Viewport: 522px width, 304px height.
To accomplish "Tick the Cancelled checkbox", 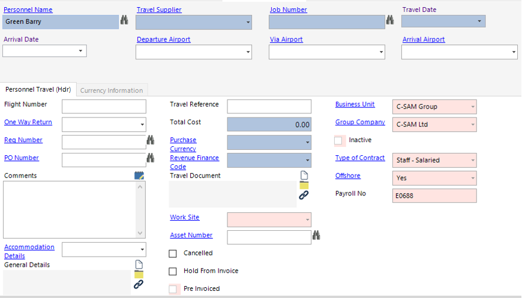I will [173, 254].
